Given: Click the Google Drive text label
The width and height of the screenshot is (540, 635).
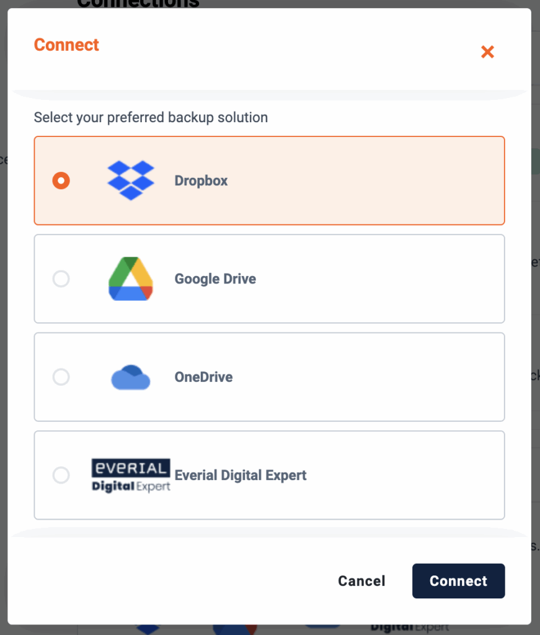Looking at the screenshot, I should click(x=215, y=279).
